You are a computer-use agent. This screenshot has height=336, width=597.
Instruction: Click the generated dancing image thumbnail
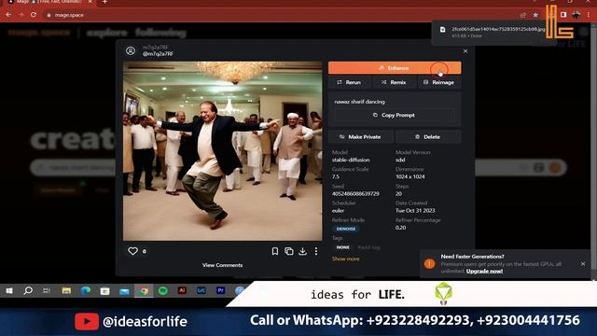(x=222, y=151)
